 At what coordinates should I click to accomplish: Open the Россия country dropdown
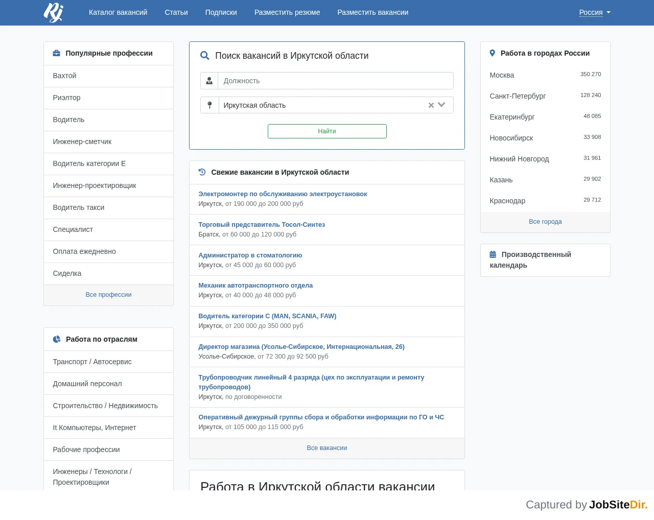coord(595,12)
